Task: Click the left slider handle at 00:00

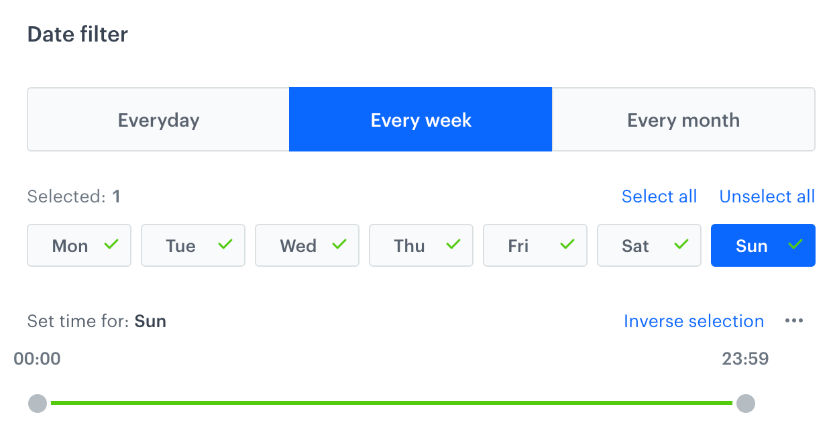Action: point(38,403)
